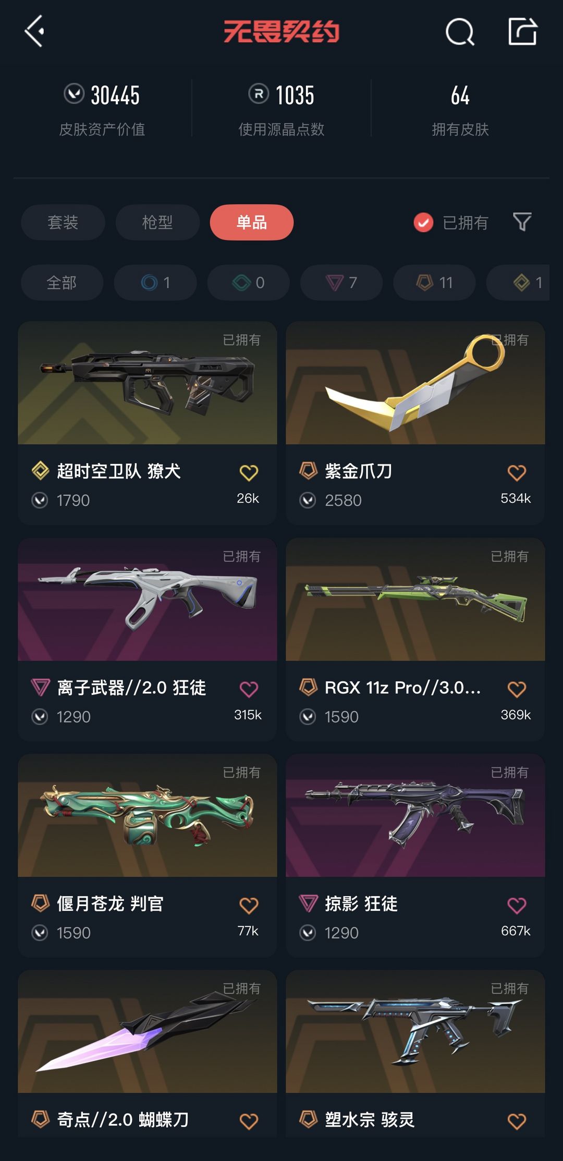This screenshot has width=563, height=1161.
Task: Tap the share icon in the header
Action: coord(522,31)
